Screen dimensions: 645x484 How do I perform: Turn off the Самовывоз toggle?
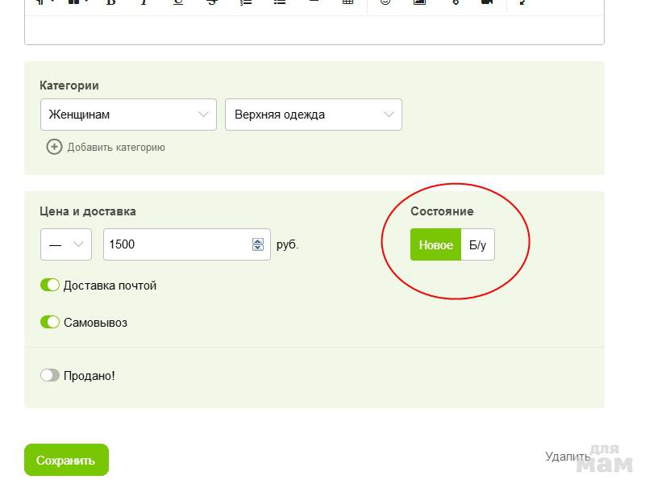tap(50, 323)
